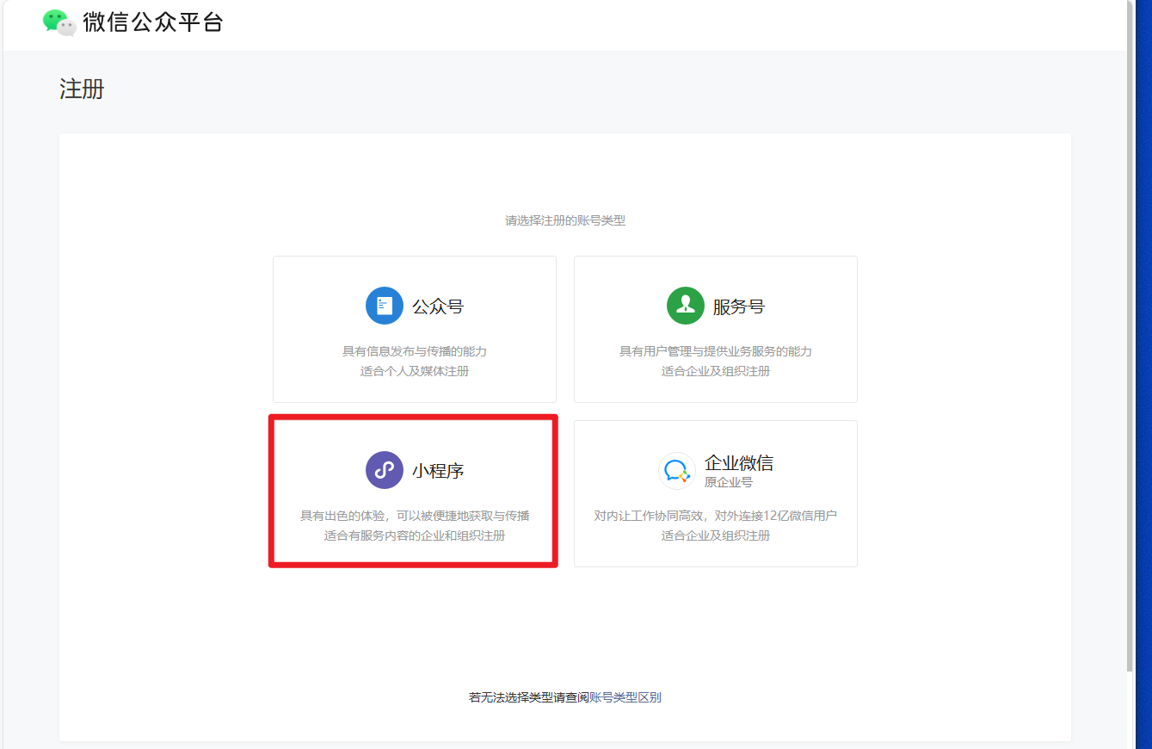1152x749 pixels.
Task: Click the 对内让工作协同高效 description line
Action: [x=716, y=516]
